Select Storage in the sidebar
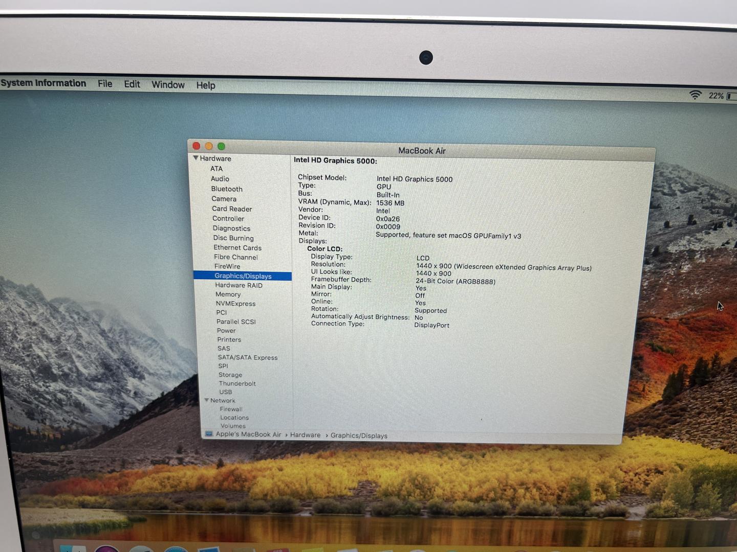The image size is (737, 552). (x=230, y=375)
